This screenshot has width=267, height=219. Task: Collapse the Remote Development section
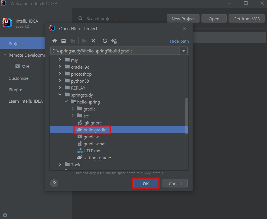[5, 55]
